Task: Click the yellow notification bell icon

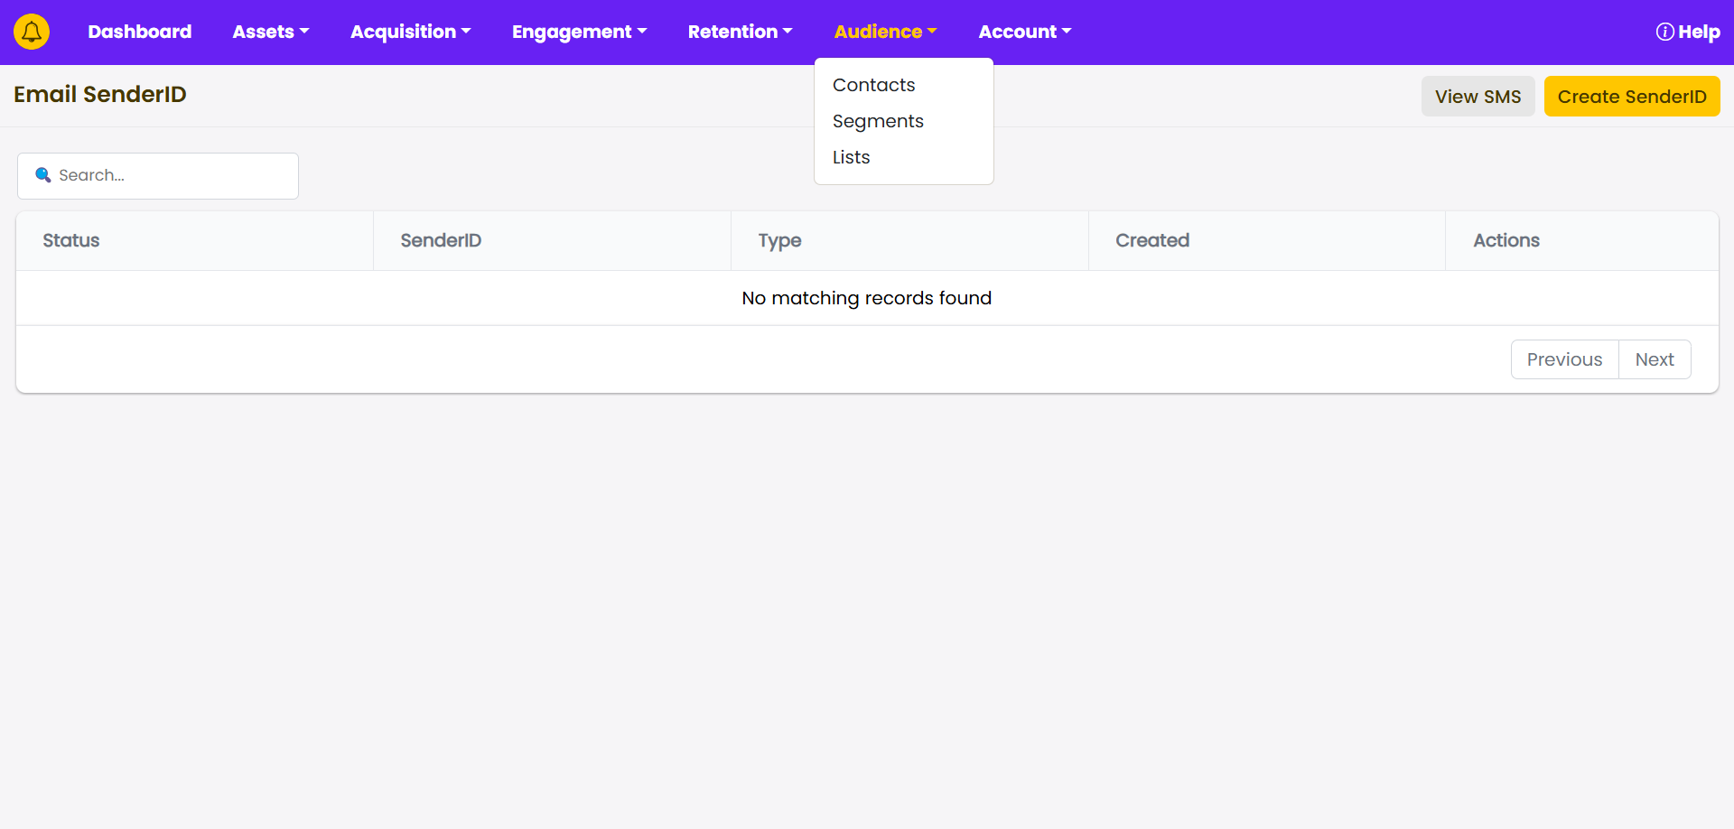Action: coord(32,32)
